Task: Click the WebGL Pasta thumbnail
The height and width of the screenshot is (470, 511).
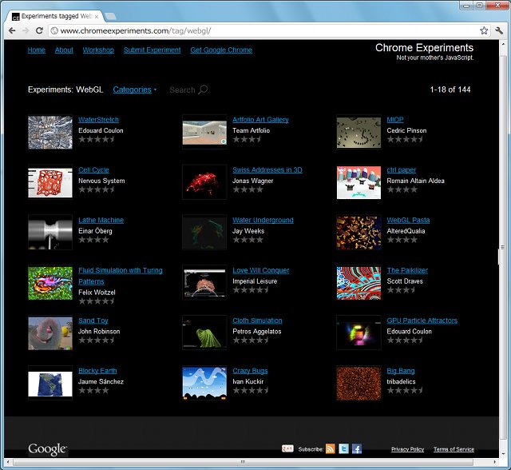Action: pyautogui.click(x=358, y=233)
